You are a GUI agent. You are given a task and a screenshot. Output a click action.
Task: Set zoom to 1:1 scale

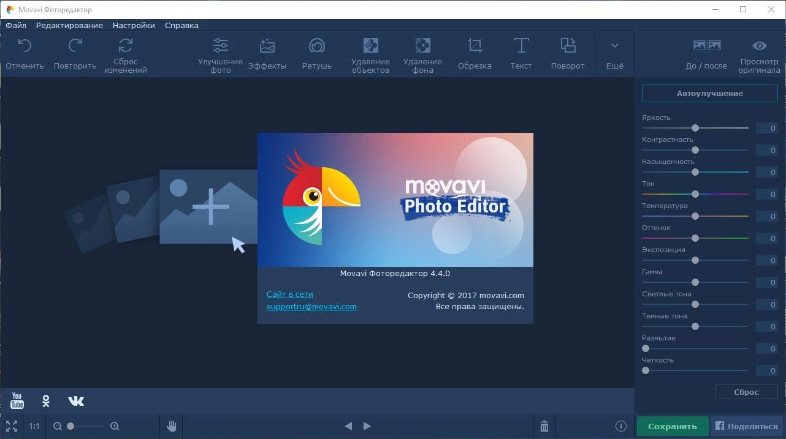34,426
